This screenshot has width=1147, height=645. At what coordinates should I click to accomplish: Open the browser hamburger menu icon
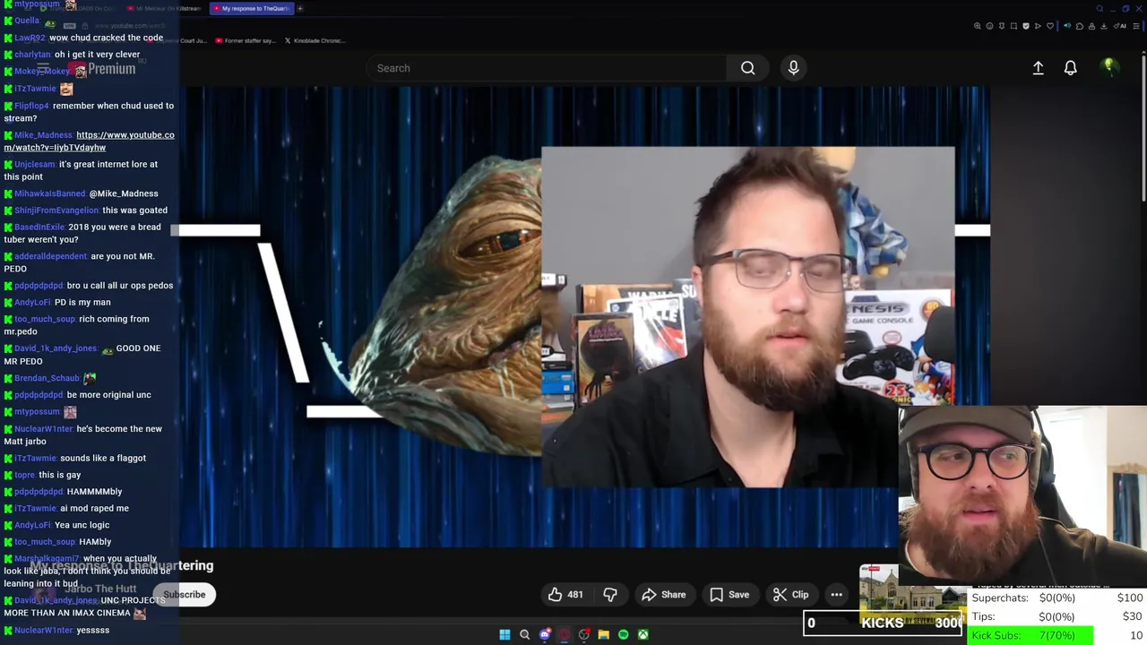click(1135, 26)
